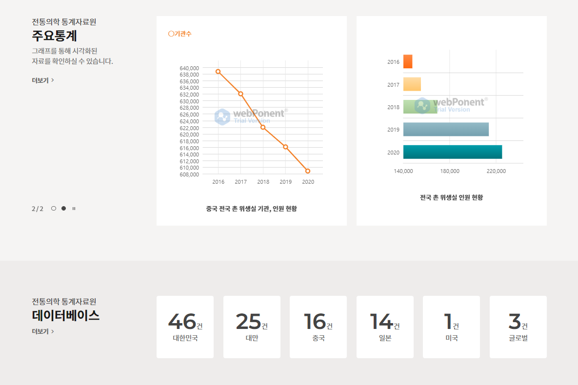Toggle the 기관수 legend marker
Screen dimensions: 578x385
pos(171,34)
